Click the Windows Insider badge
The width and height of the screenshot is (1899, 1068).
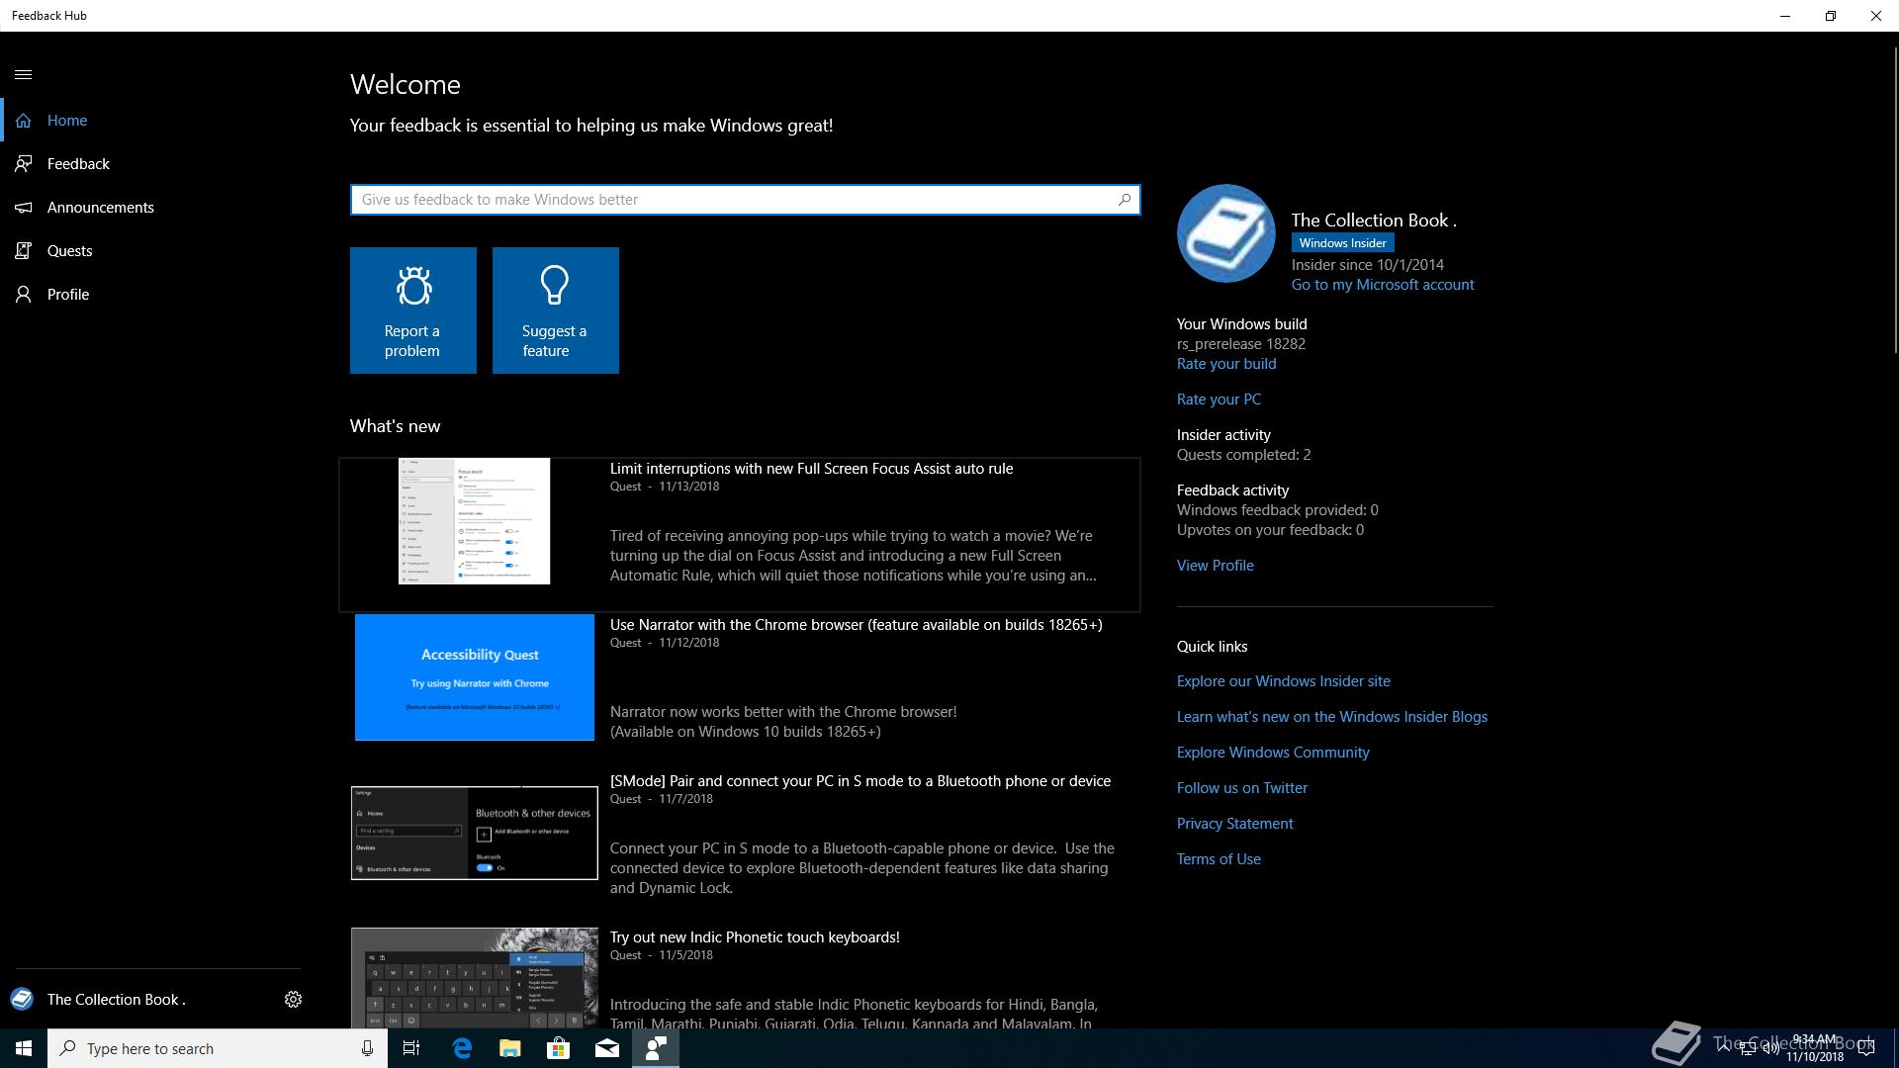1342,243
